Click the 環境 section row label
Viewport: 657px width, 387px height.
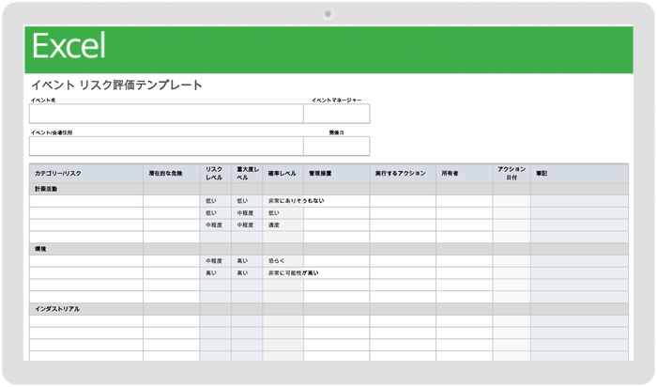point(40,249)
